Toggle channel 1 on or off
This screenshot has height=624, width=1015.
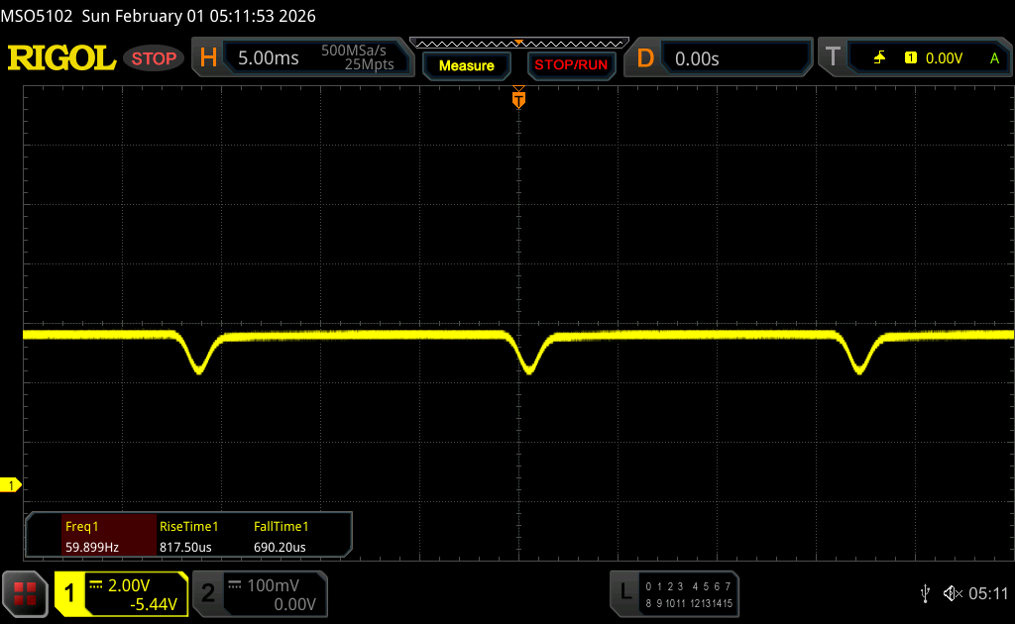click(x=71, y=593)
